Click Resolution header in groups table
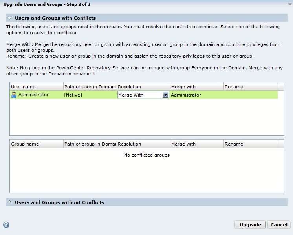293x235 pixels. [x=143, y=144]
